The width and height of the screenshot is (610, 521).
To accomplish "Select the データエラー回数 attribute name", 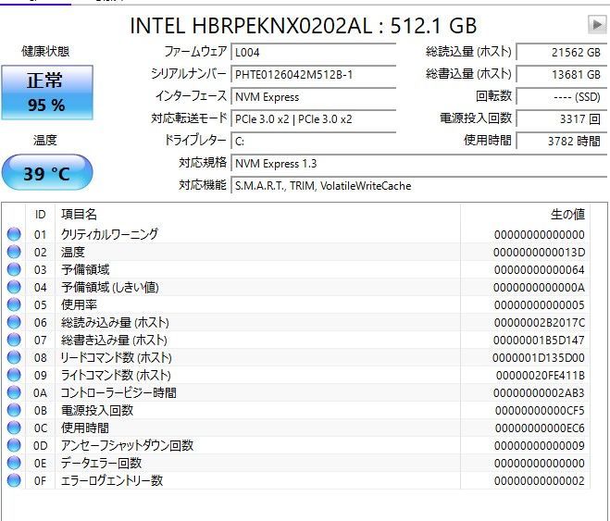I will (x=101, y=463).
